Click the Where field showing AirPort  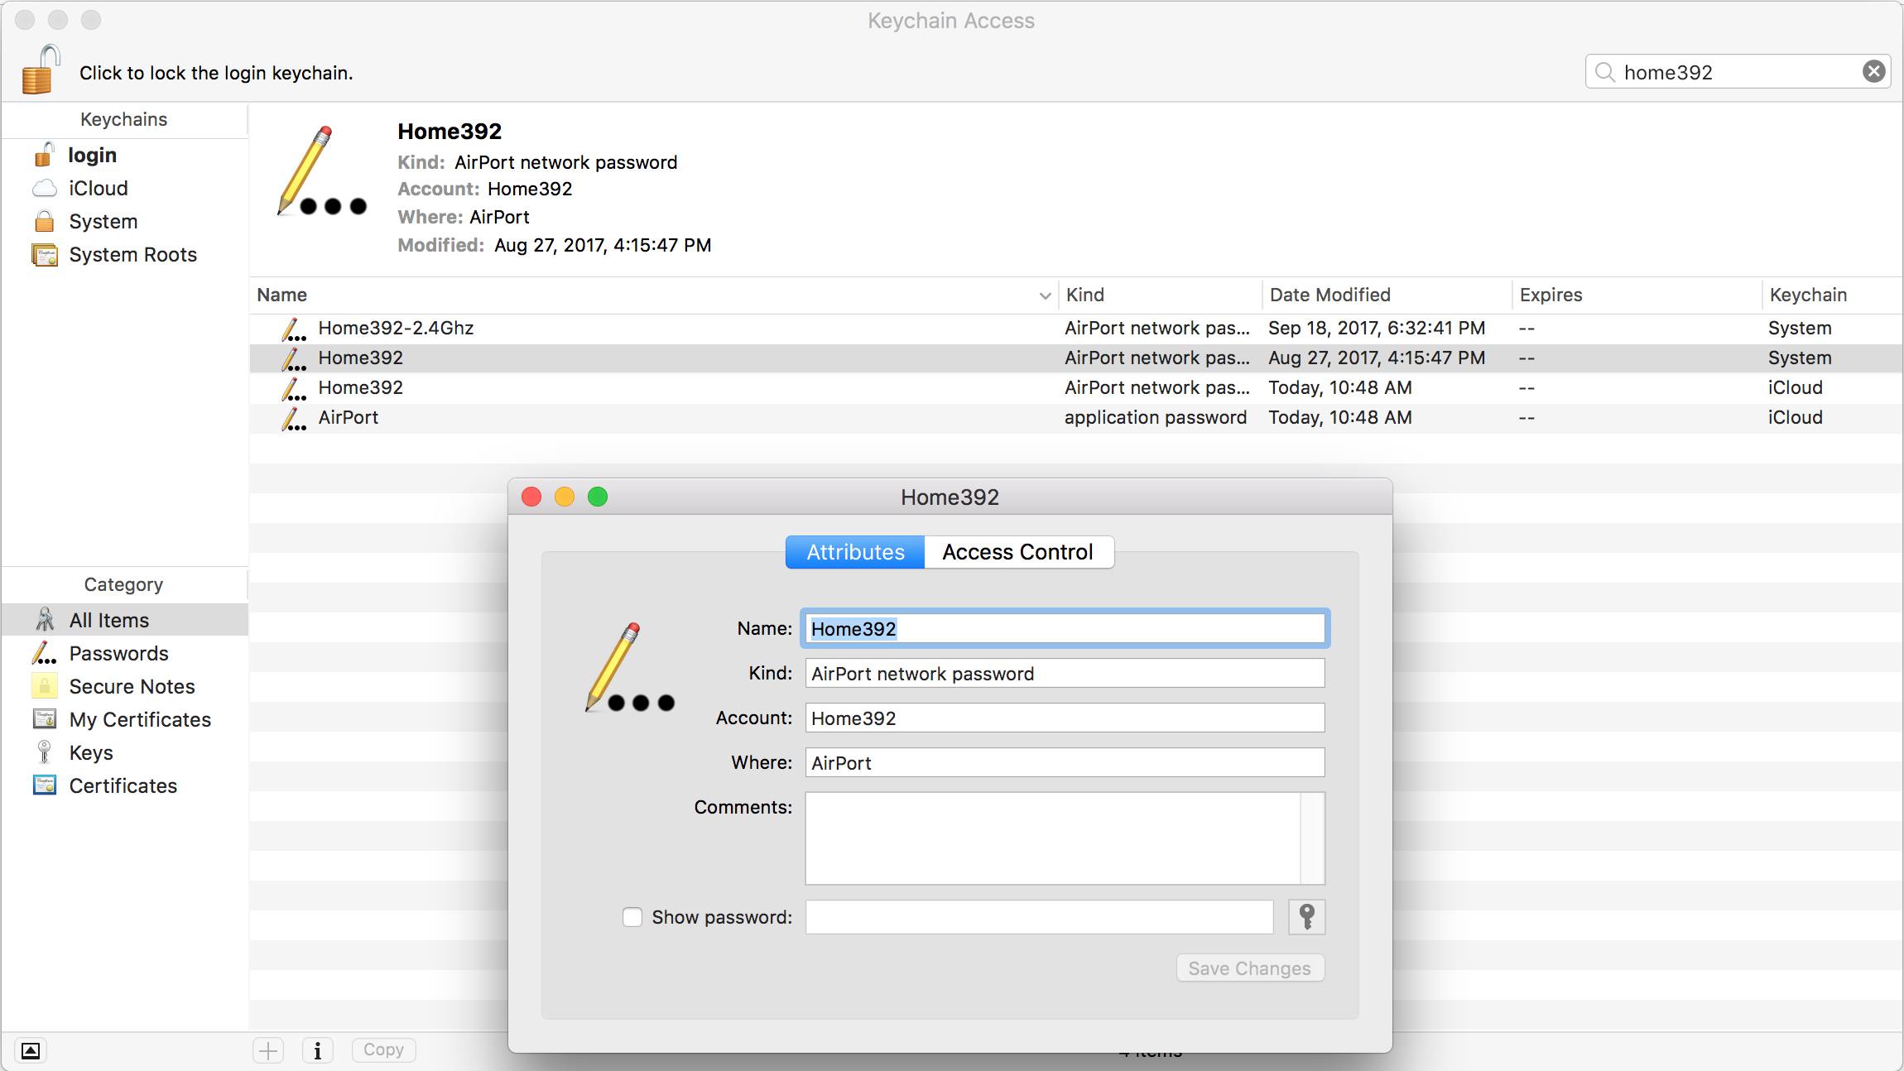[1065, 763]
